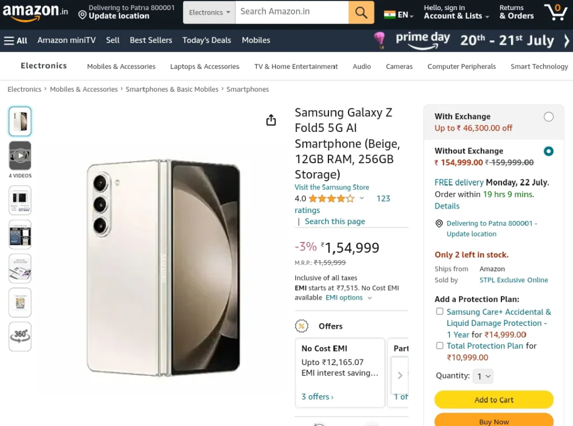Click the Prime Day banner next arrow
573x426 pixels.
[x=566, y=40]
